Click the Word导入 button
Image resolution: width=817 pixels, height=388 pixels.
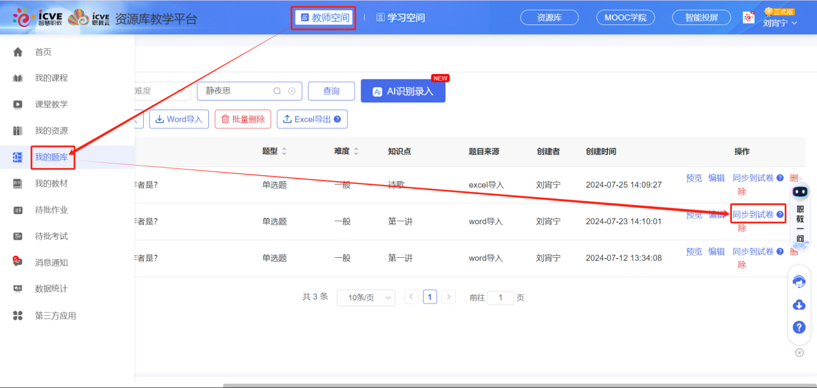pyautogui.click(x=179, y=119)
